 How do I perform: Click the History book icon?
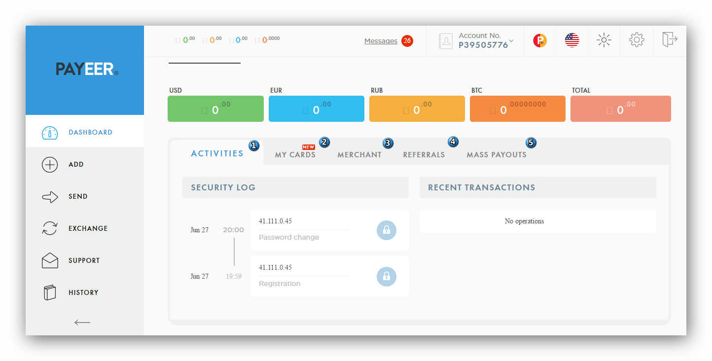[x=50, y=292]
